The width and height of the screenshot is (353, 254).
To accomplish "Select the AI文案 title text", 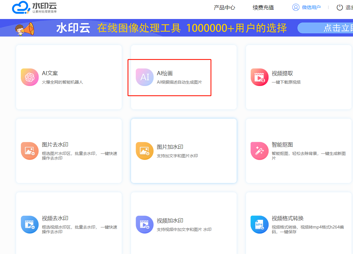I will (x=50, y=73).
